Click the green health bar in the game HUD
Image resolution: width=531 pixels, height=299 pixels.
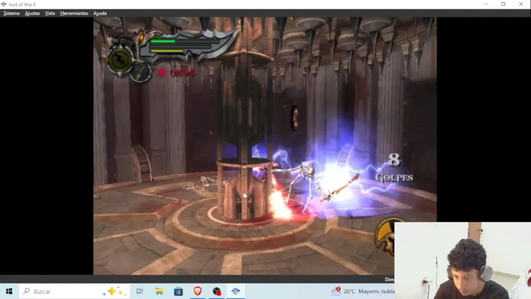click(162, 41)
